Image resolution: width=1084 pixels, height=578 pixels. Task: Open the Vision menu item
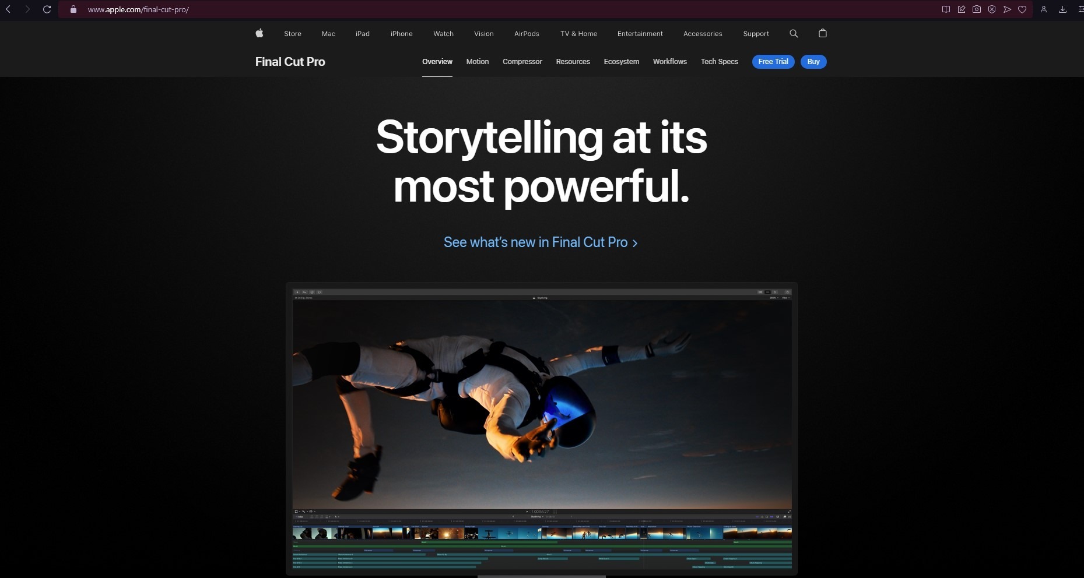pyautogui.click(x=484, y=34)
